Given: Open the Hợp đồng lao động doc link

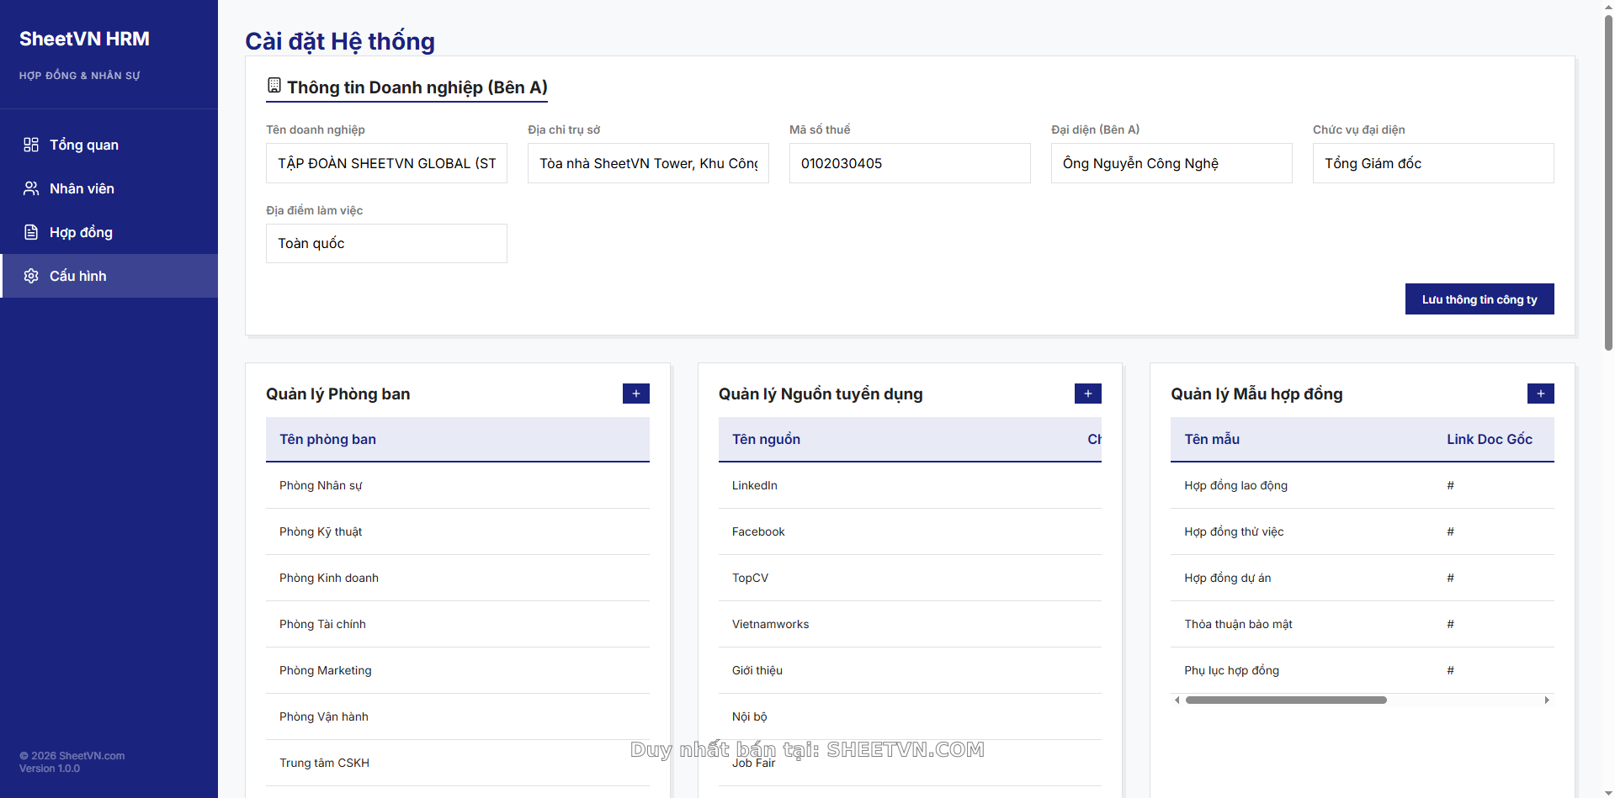Looking at the screenshot, I should [x=1450, y=485].
